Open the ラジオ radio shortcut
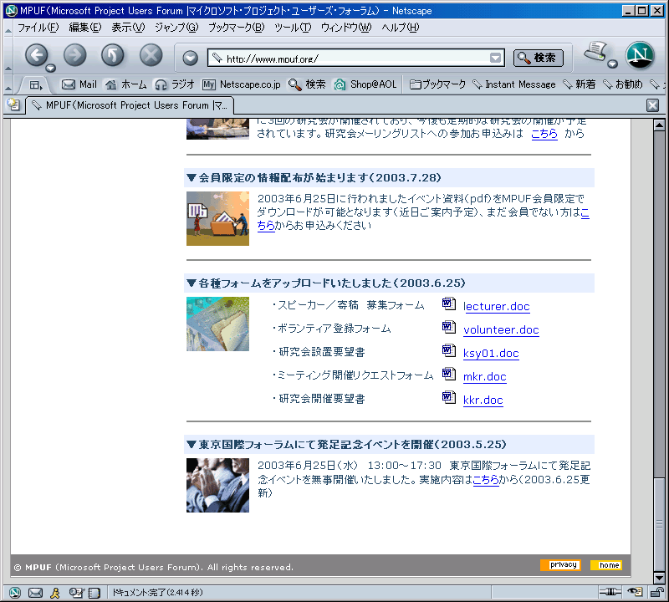The width and height of the screenshot is (669, 602). [x=175, y=84]
